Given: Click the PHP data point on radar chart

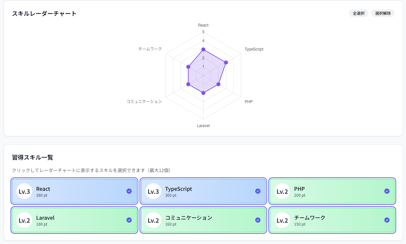Looking at the screenshot, I should click(218, 84).
